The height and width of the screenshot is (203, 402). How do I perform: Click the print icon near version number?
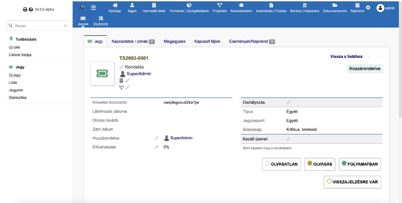[x=24, y=9]
